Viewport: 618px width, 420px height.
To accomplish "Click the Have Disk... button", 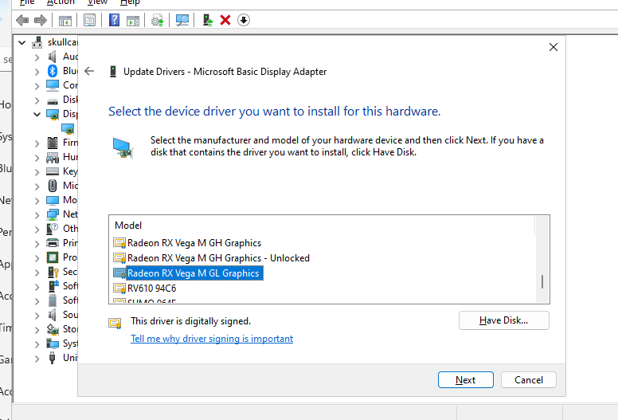I will click(x=503, y=320).
